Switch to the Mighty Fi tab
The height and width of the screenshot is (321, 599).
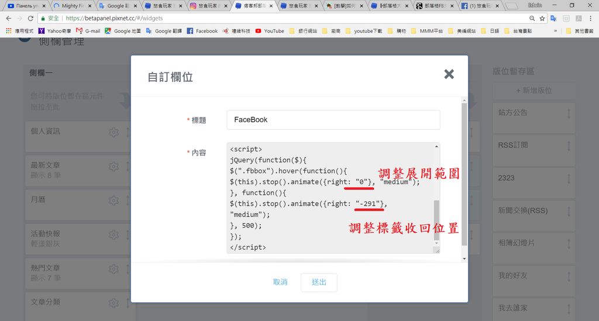click(x=73, y=6)
